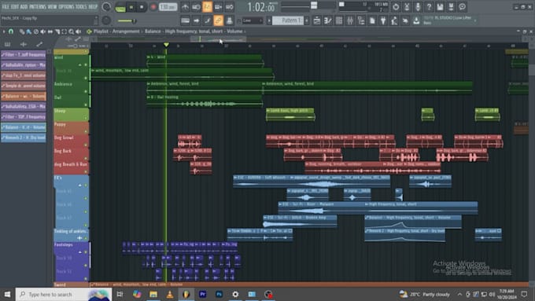The height and width of the screenshot is (301, 535).
Task: Expand the hint panel arrow on the right
Action: pyautogui.click(x=476, y=20)
